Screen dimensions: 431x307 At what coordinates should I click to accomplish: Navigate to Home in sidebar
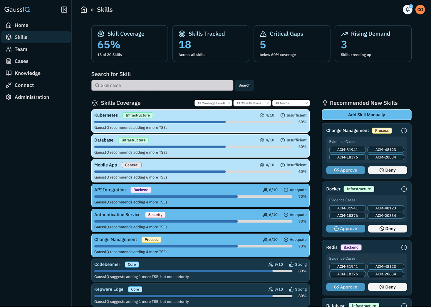[36, 25]
